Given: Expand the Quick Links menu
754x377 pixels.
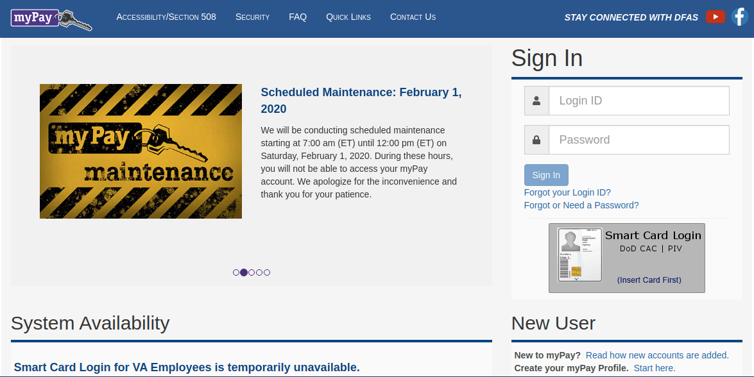Looking at the screenshot, I should pos(348,17).
